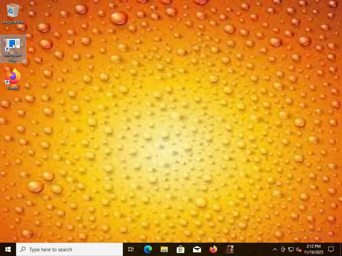Select the Microsoft Edge desktop shortcut
This screenshot has width=342, height=256.
[13, 49]
